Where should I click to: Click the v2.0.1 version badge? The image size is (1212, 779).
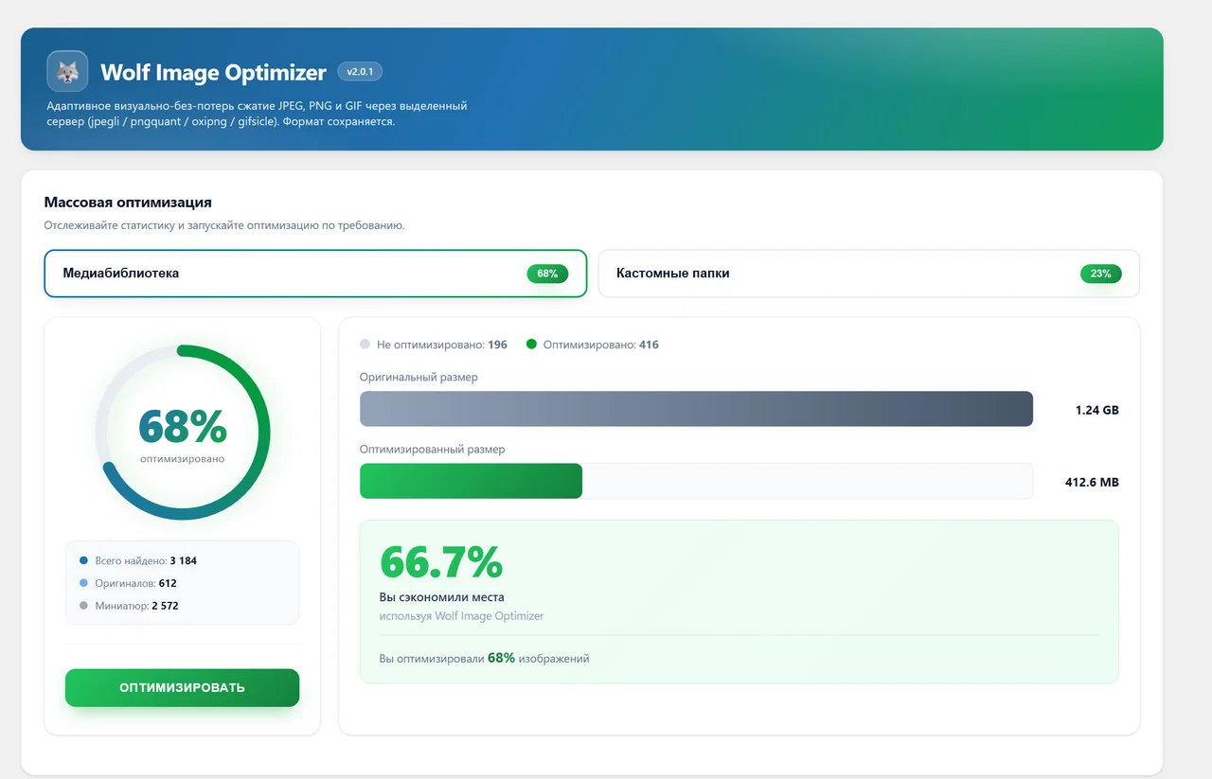click(360, 72)
